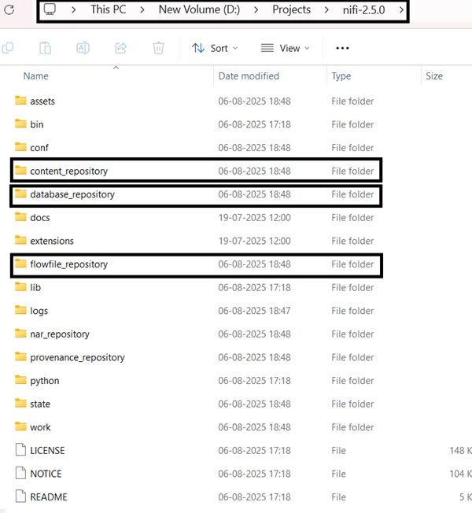Select the database_repository folder icon

[x=20, y=194]
